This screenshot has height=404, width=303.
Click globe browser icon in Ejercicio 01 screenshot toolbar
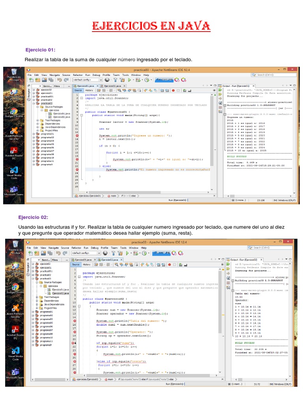pyautogui.click(x=107, y=80)
